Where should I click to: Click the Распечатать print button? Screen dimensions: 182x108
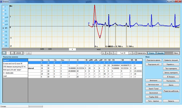pos(171,81)
